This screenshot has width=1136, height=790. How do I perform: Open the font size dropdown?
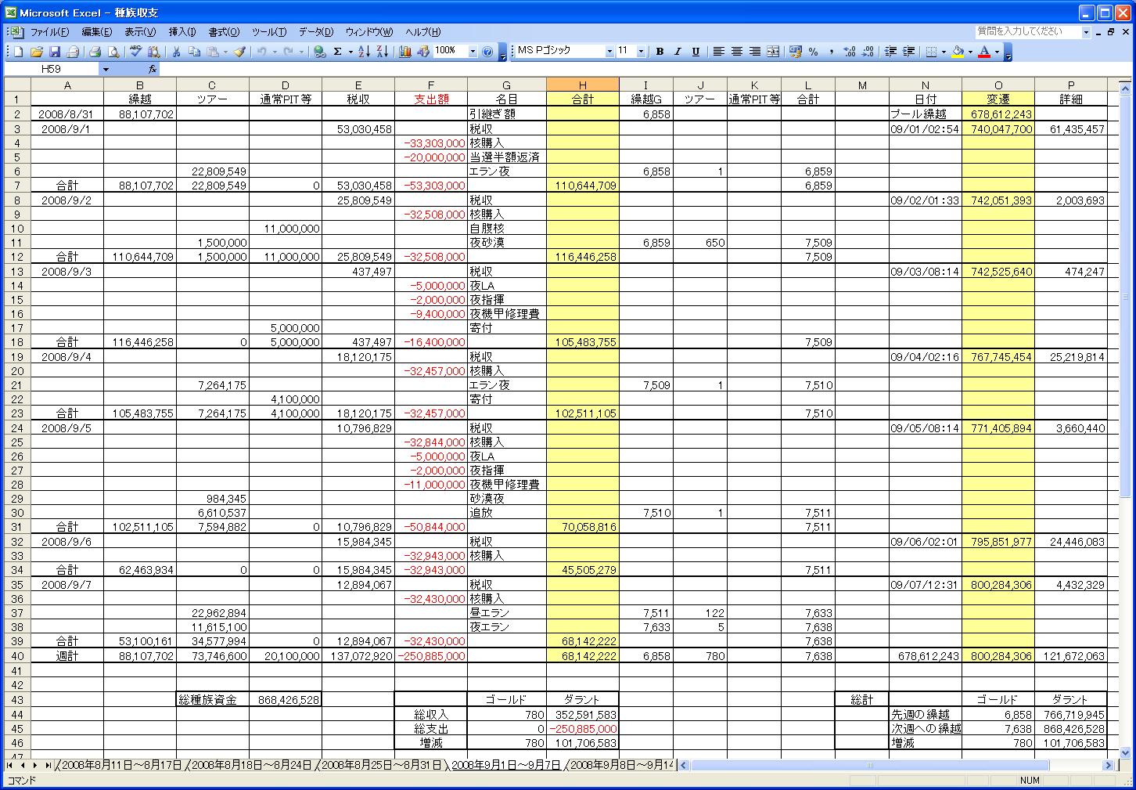click(x=641, y=52)
